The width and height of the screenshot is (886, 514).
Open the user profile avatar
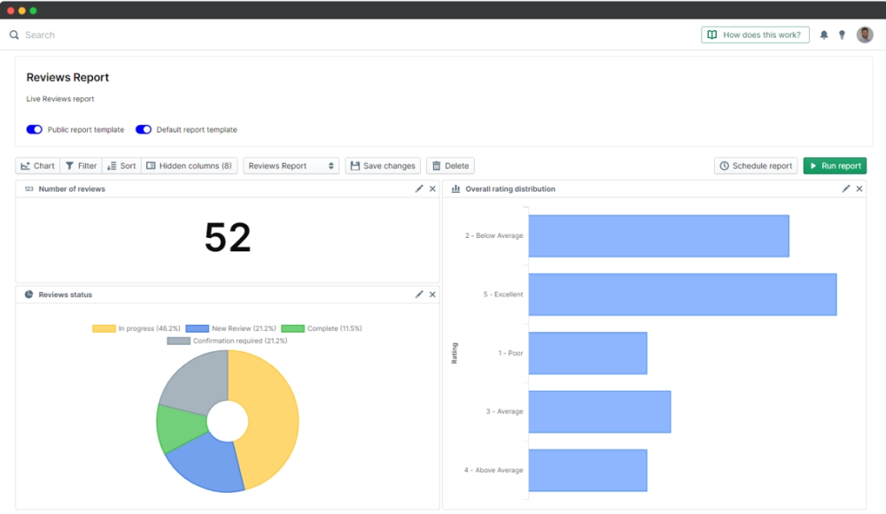coord(865,35)
